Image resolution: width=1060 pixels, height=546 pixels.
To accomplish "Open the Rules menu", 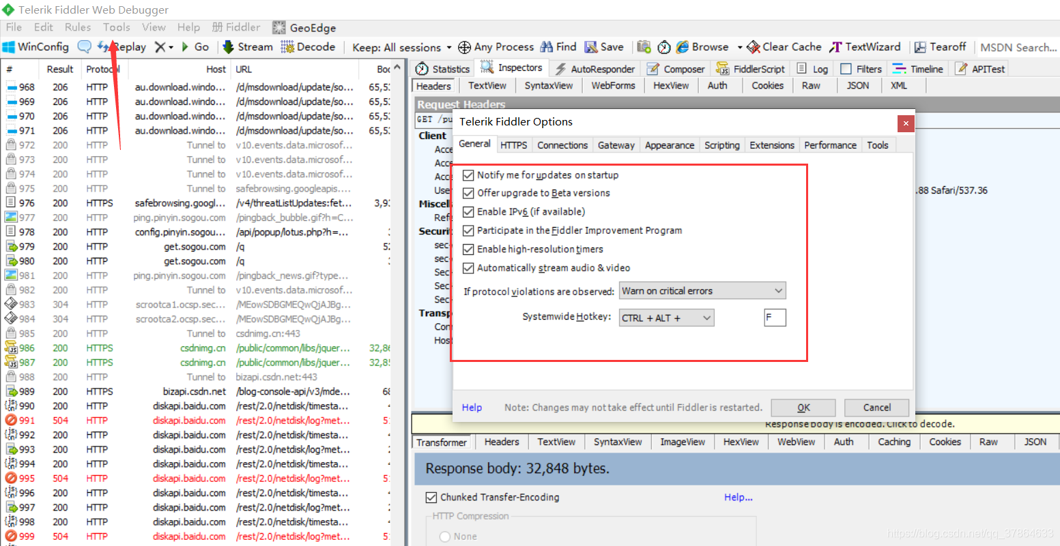I will coord(78,27).
